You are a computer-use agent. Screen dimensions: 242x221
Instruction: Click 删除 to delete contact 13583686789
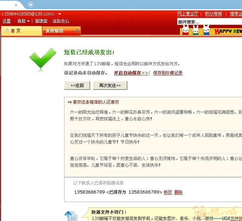point(178,192)
